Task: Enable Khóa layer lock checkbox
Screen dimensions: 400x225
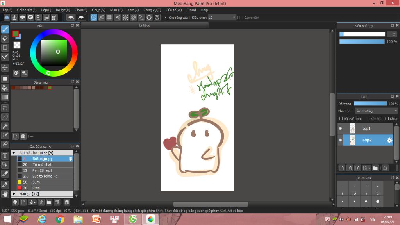Action: (387, 119)
